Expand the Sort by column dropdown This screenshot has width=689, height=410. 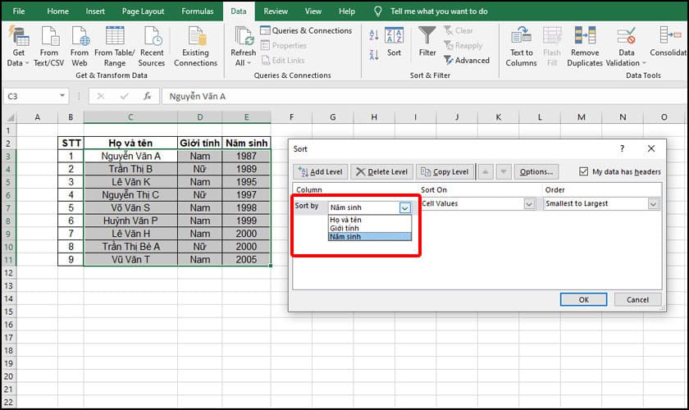click(x=404, y=207)
